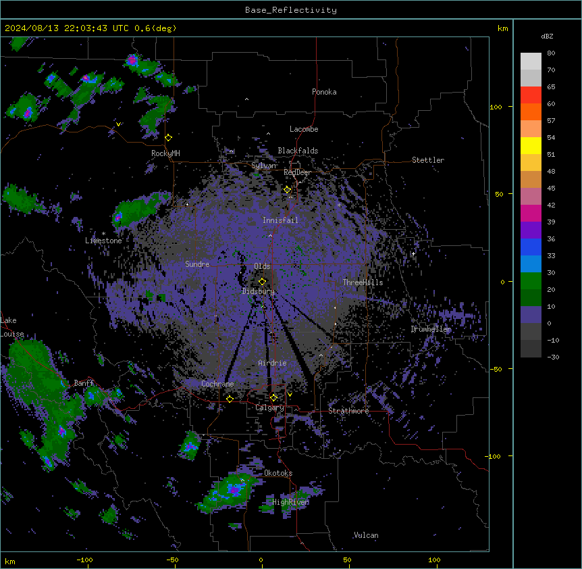Screen dimensions: 582x569
Task: Select the peach 54-57 dBZ legend swatch
Action: tap(531, 129)
